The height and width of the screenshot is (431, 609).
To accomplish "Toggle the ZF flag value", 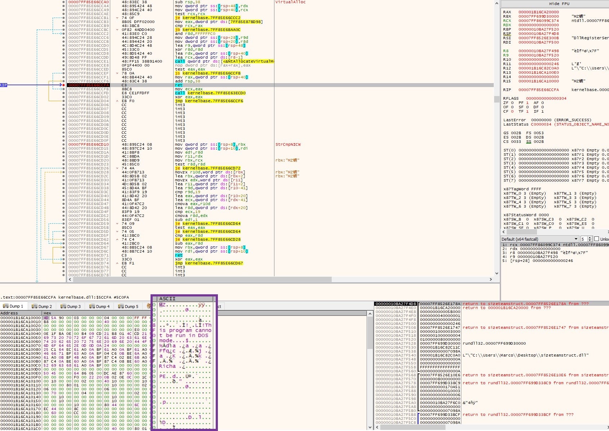I will click(x=512, y=103).
